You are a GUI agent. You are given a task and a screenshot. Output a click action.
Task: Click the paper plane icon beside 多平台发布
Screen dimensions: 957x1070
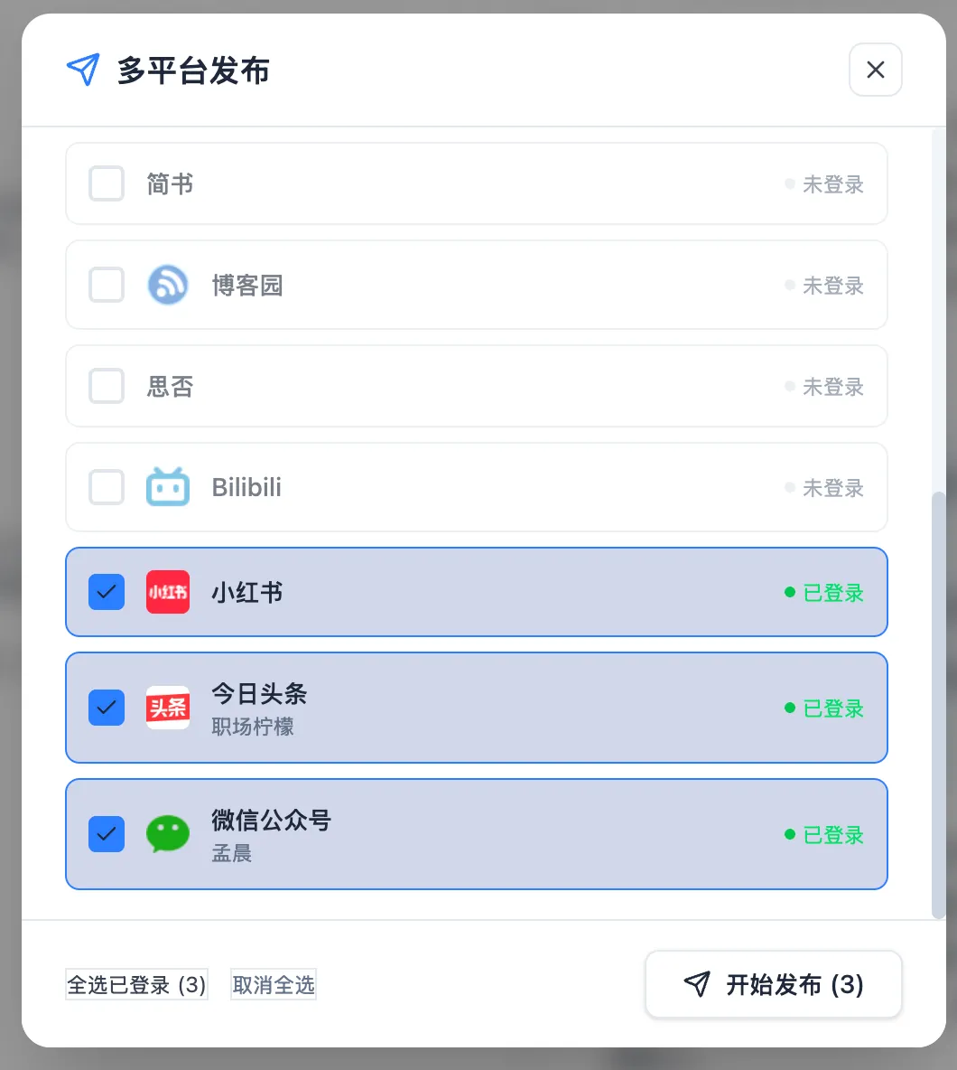click(83, 70)
